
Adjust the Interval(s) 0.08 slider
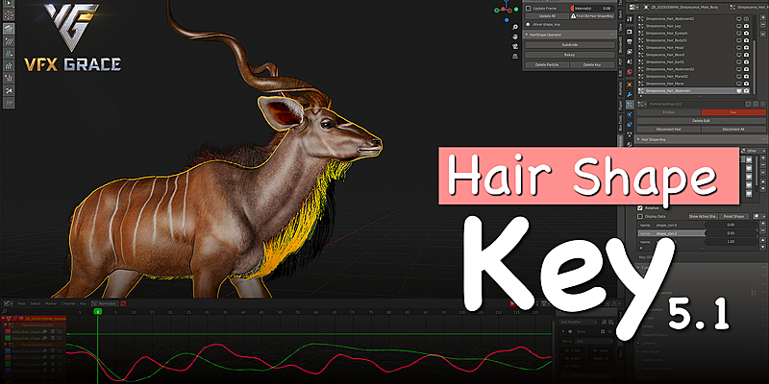click(592, 9)
